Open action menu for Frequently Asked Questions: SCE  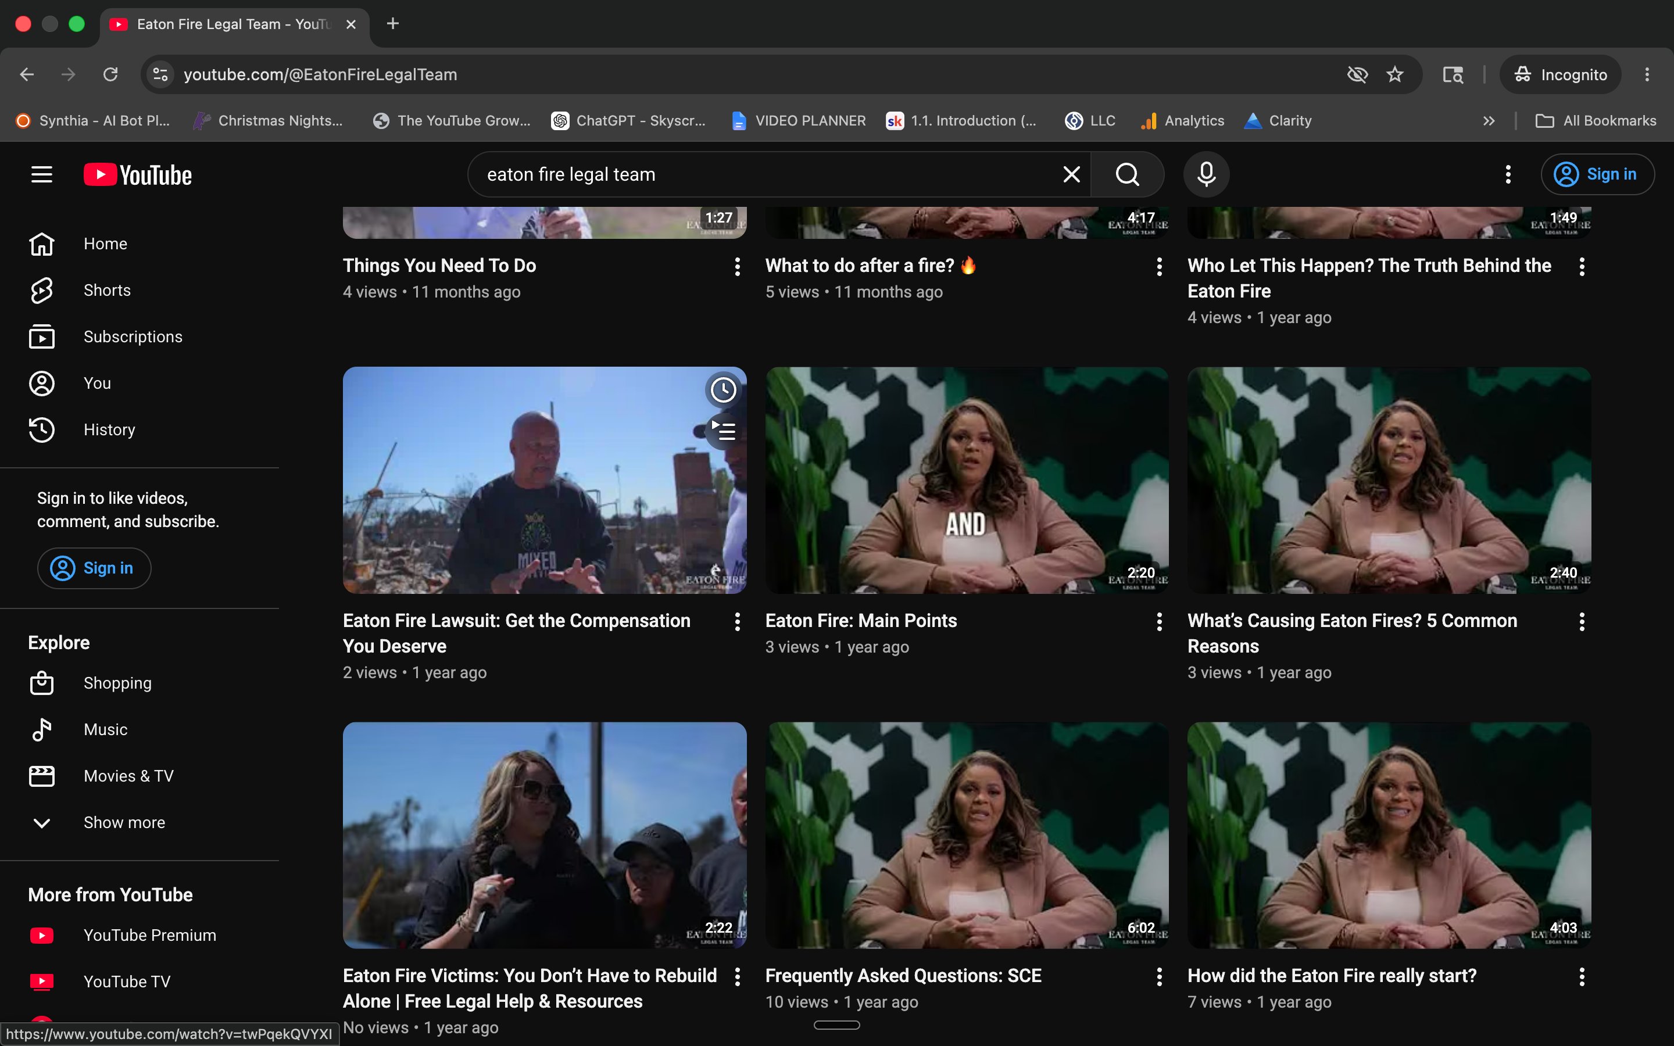1160,977
